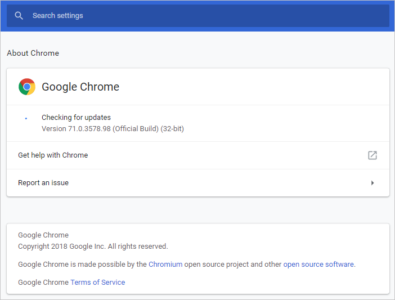Click the Google Chrome title beside the logo

(x=80, y=87)
